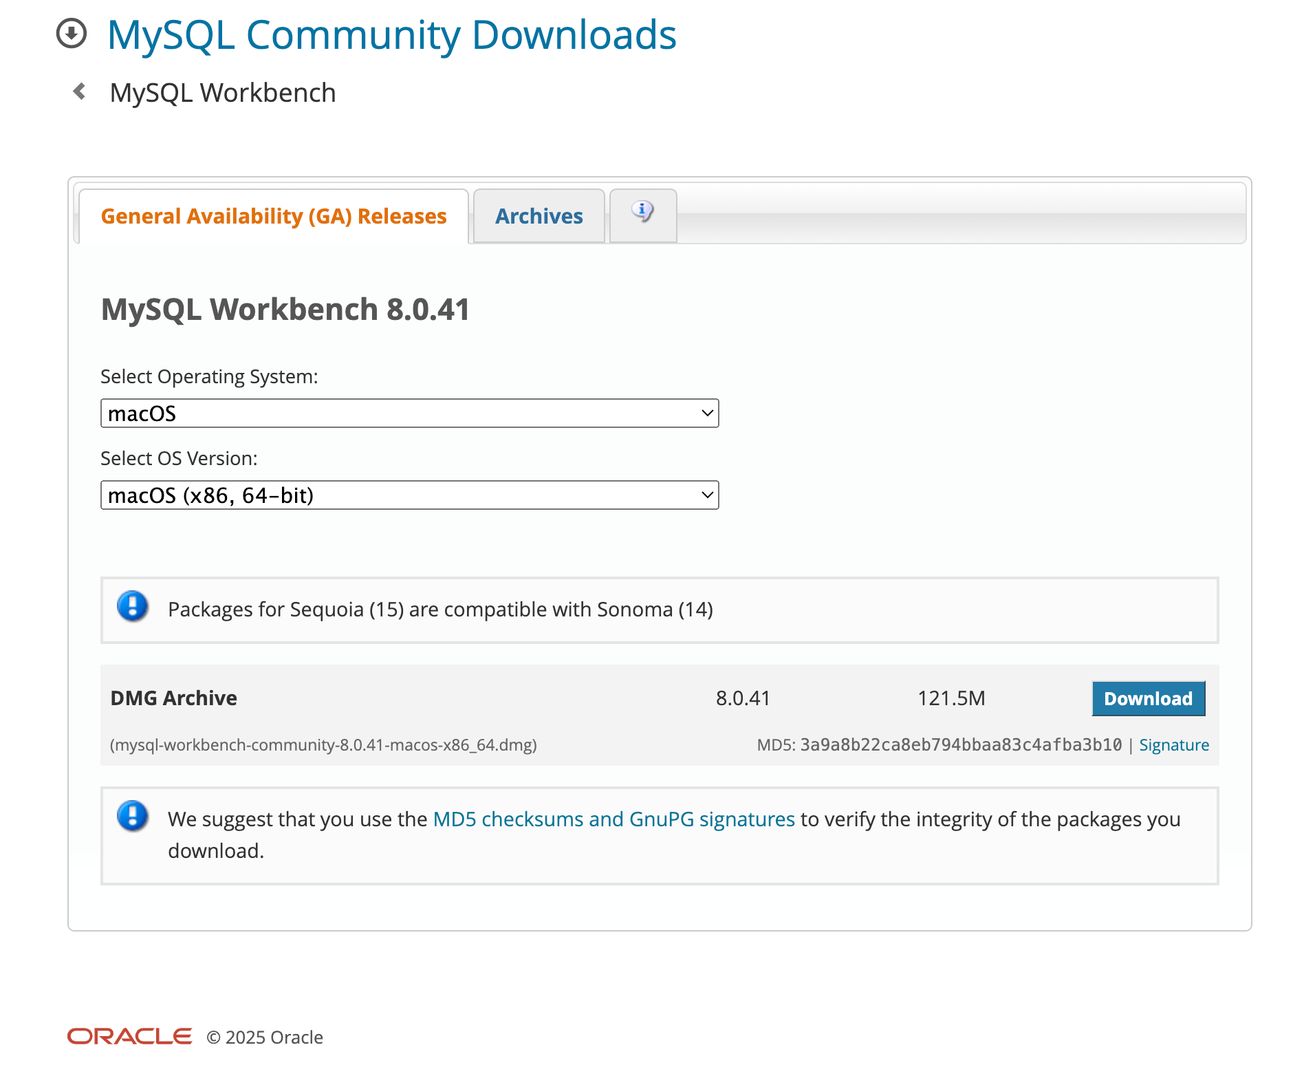This screenshot has width=1304, height=1065.
Task: Click the mysql-workbench-community-8.0.41 filename text
Action: coord(323,744)
